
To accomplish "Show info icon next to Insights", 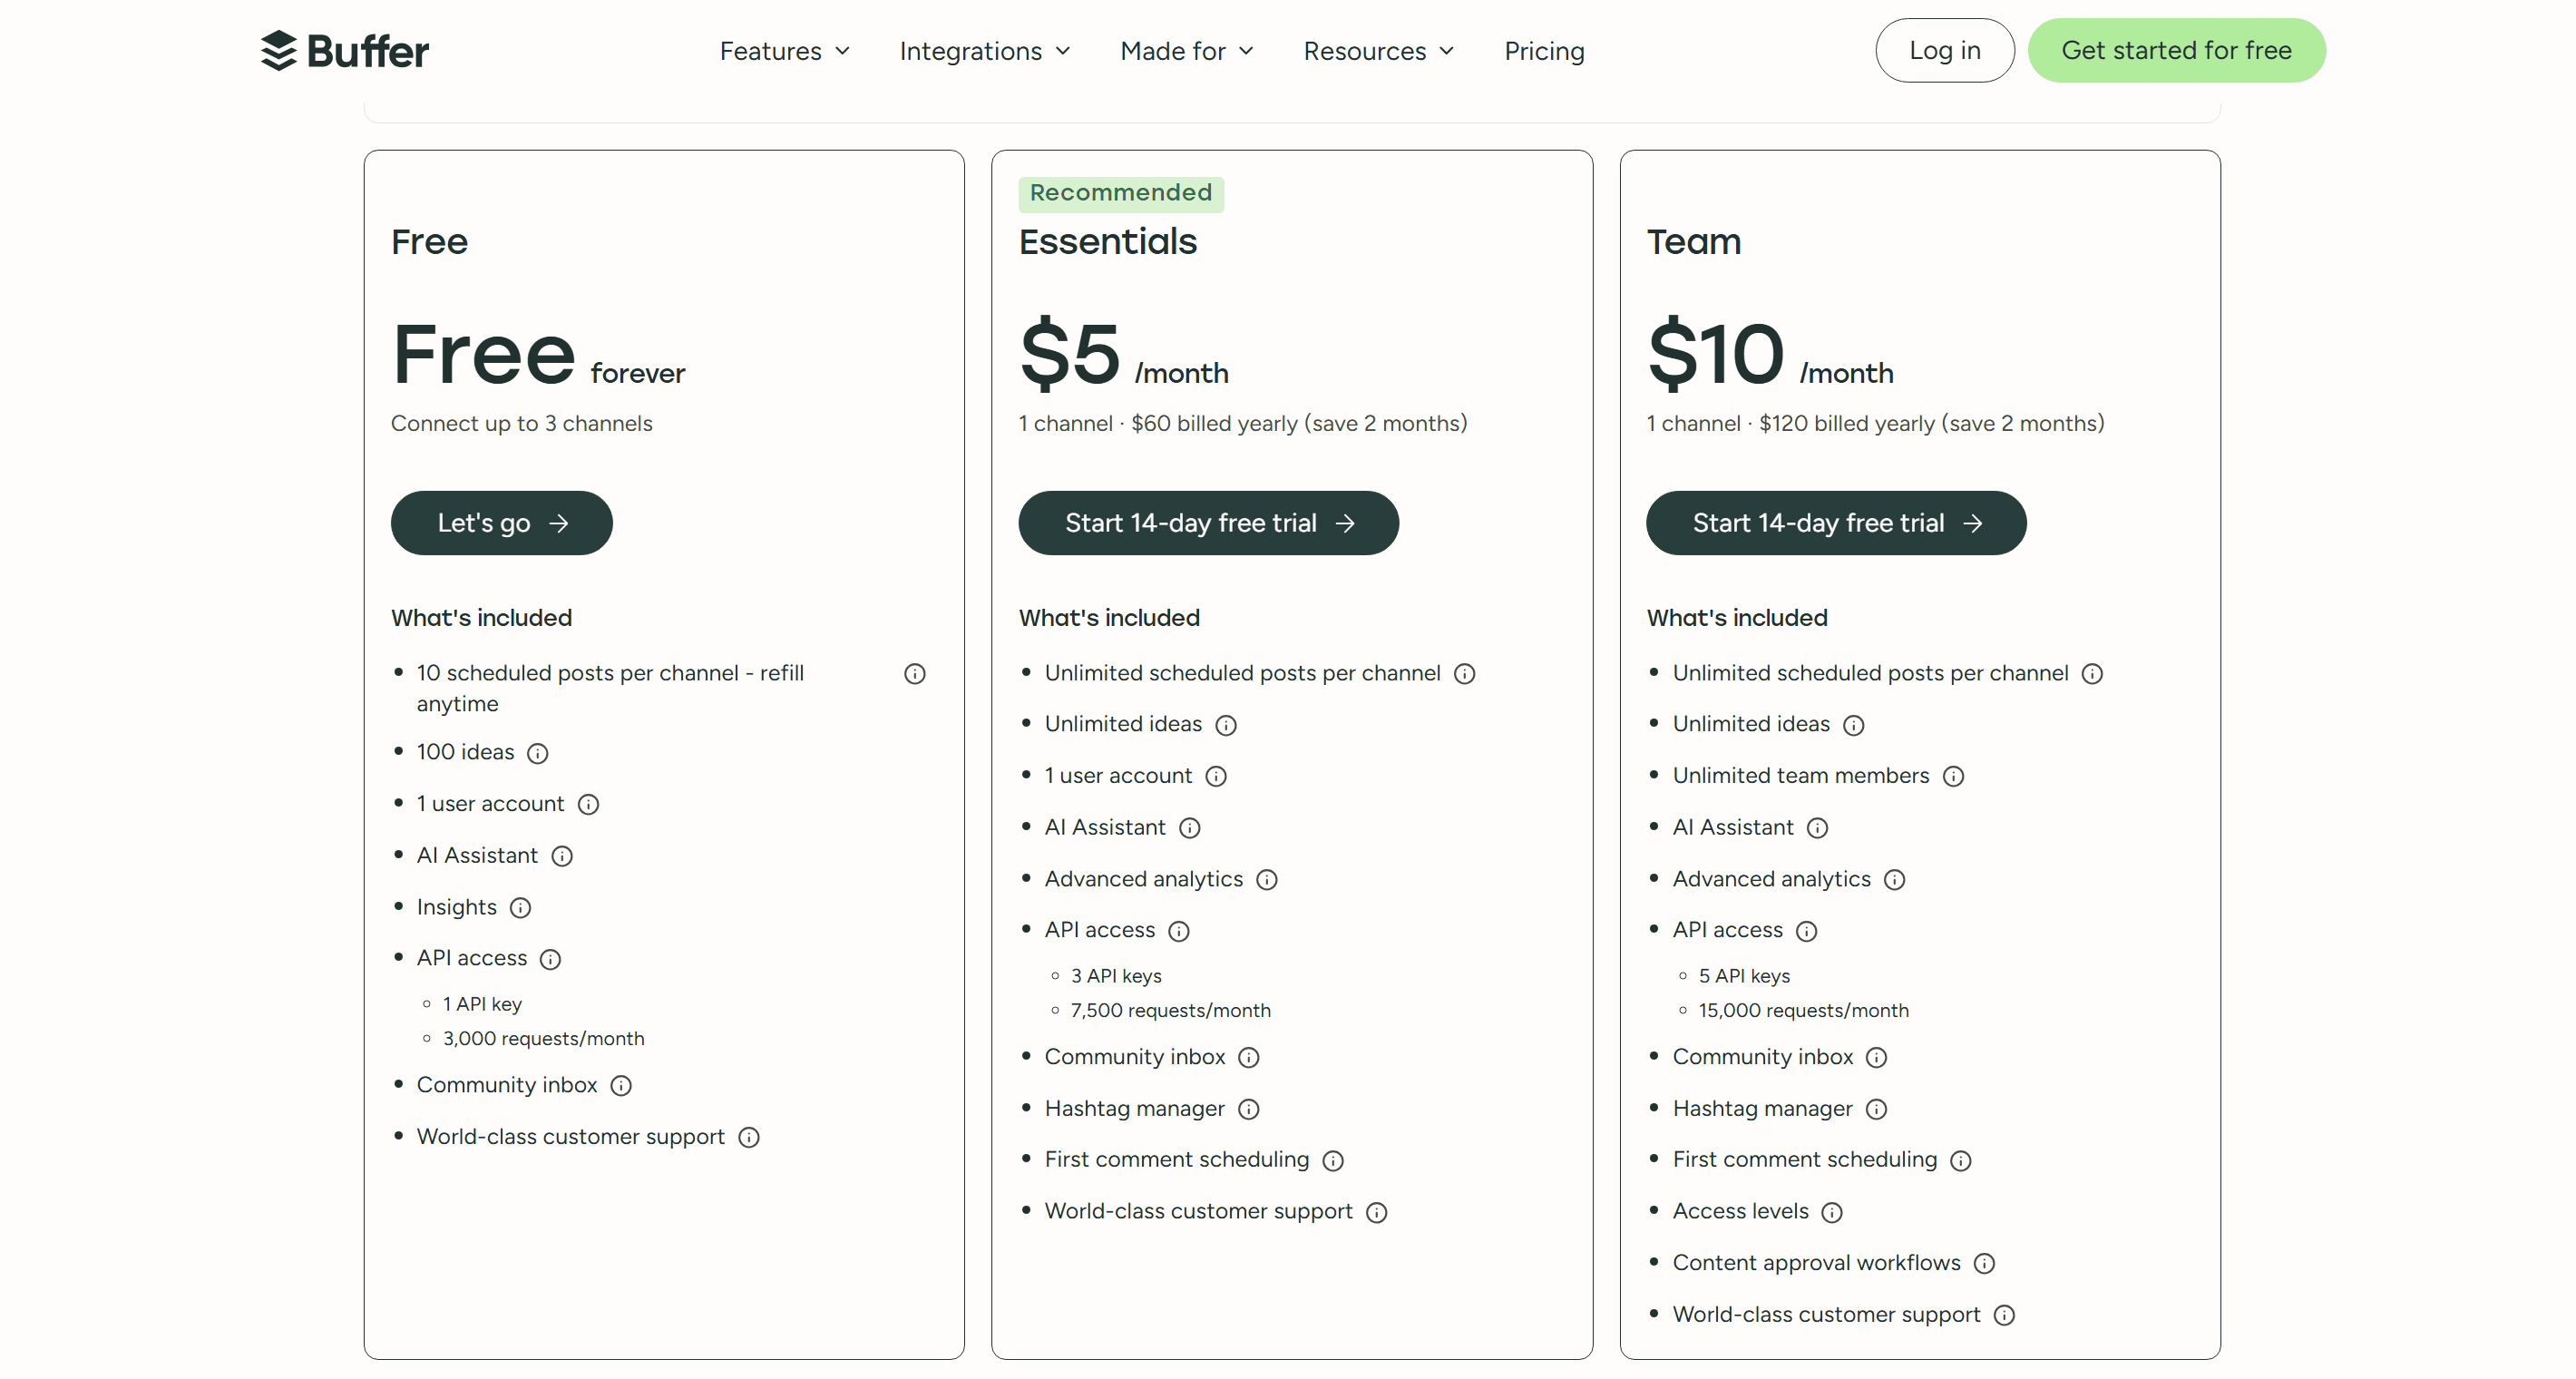I will pos(520,908).
